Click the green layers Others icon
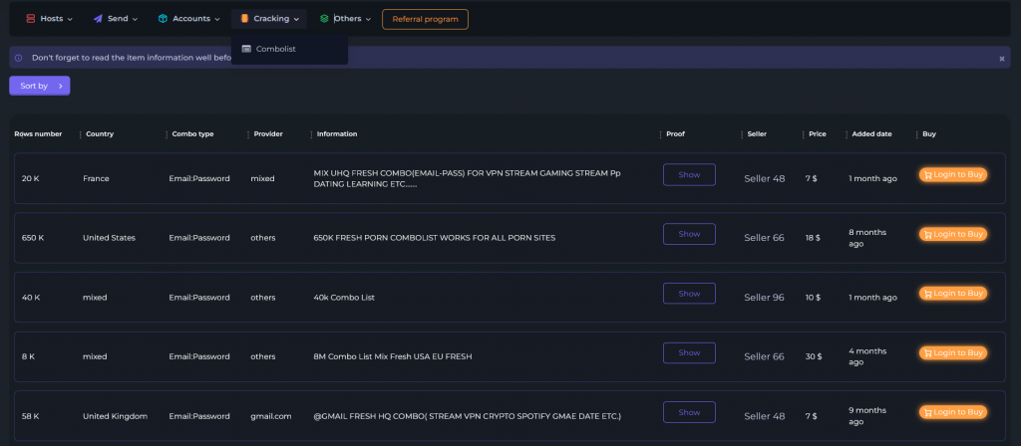The image size is (1021, 446). click(324, 19)
